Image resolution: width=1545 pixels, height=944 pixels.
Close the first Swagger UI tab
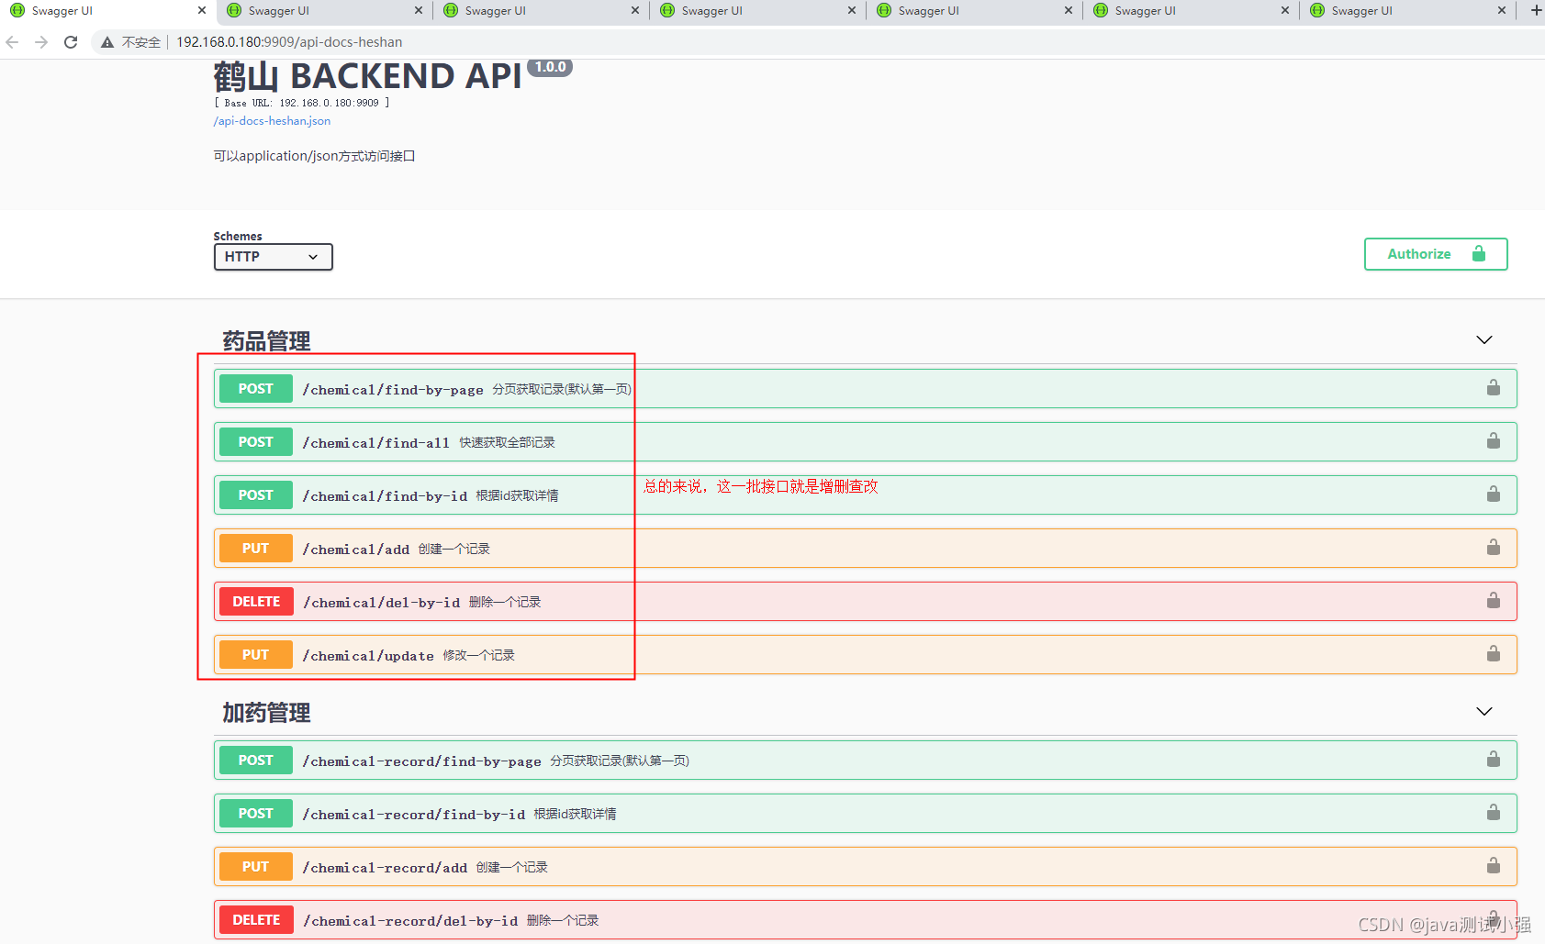tap(202, 10)
